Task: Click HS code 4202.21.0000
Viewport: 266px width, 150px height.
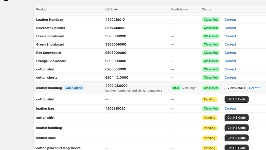Action: (116, 86)
